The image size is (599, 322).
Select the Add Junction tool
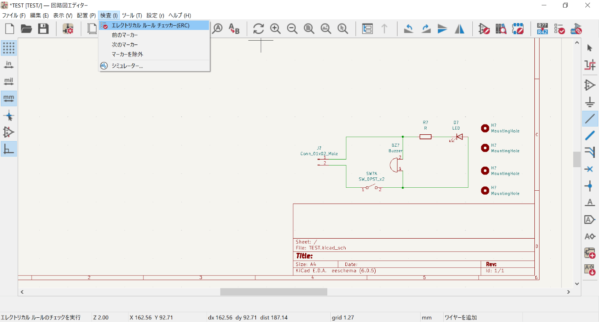(x=590, y=186)
